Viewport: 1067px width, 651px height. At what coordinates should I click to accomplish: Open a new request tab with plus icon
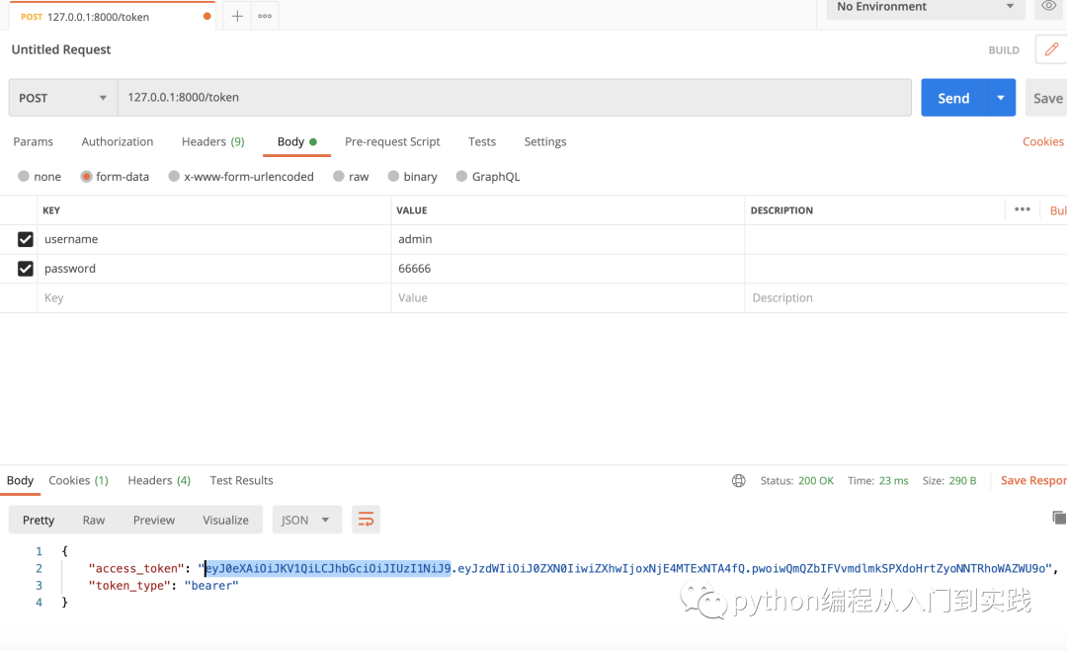pyautogui.click(x=237, y=17)
